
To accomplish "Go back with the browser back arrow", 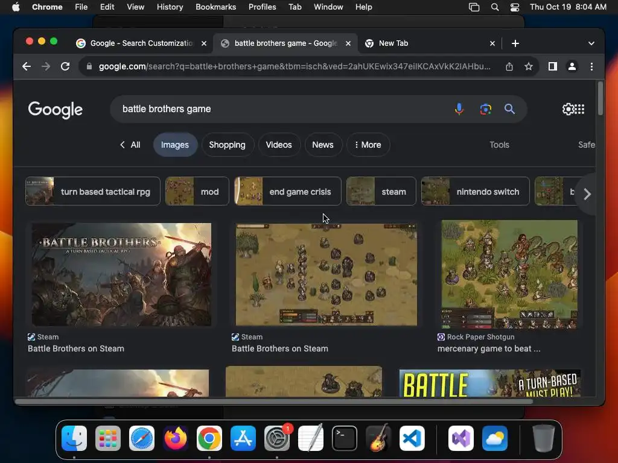I will pos(27,66).
